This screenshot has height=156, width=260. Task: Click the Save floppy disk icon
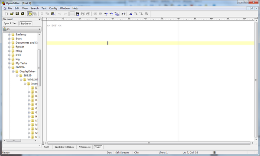click(x=17, y=14)
